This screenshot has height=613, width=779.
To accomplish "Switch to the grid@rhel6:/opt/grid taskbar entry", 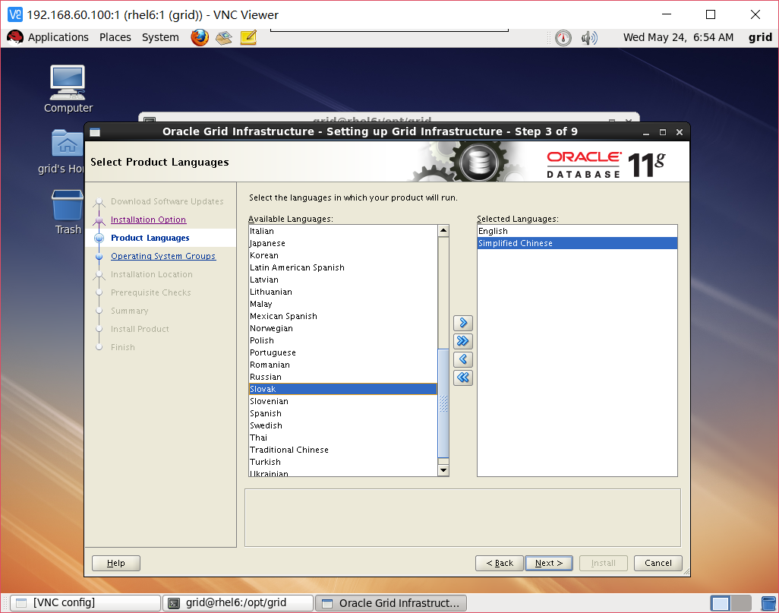I will pyautogui.click(x=239, y=602).
